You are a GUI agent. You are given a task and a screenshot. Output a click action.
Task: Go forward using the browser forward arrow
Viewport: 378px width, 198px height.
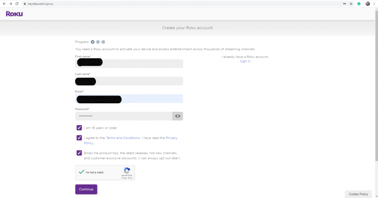11,4
